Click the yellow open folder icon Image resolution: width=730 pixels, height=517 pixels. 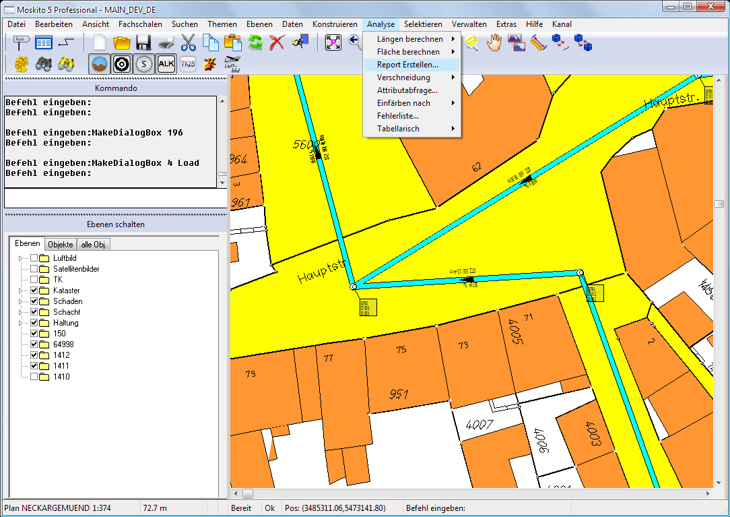tap(121, 42)
